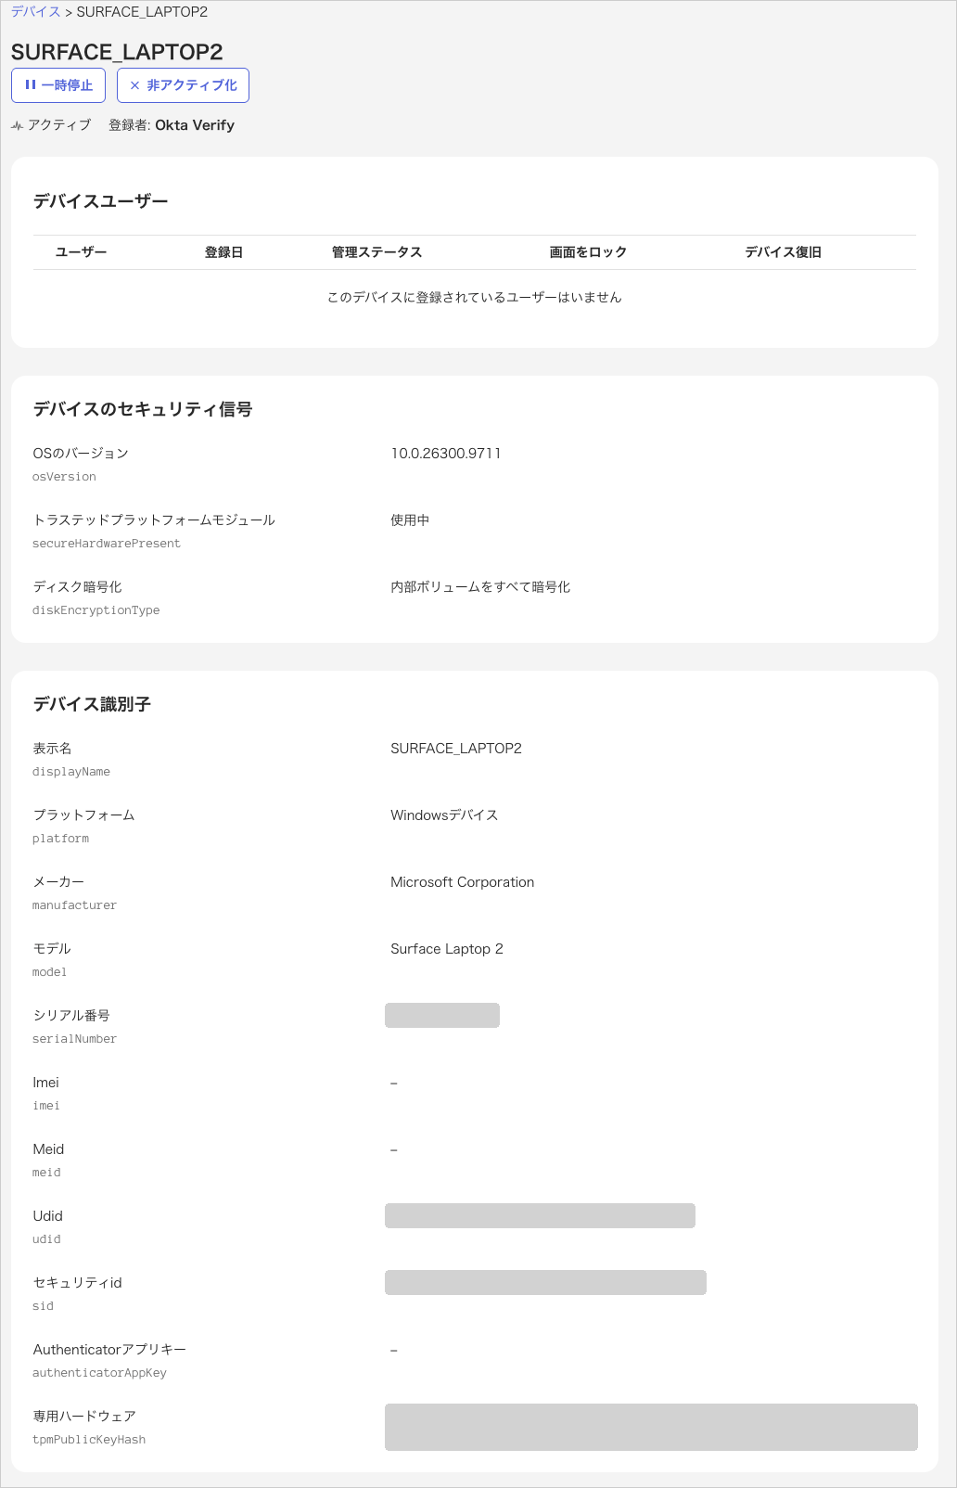
Task: Select the 内部ボリュームをすべて暗号化 value
Action: tap(480, 587)
